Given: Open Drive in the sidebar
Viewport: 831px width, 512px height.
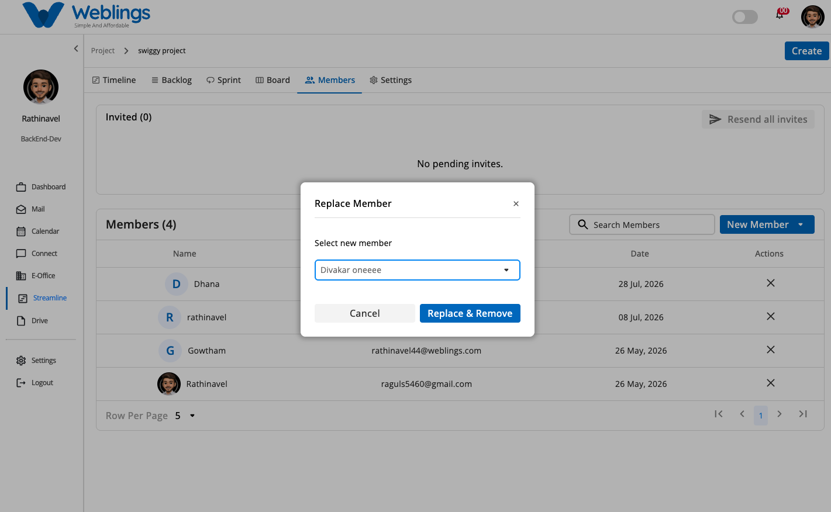Looking at the screenshot, I should tap(32, 321).
